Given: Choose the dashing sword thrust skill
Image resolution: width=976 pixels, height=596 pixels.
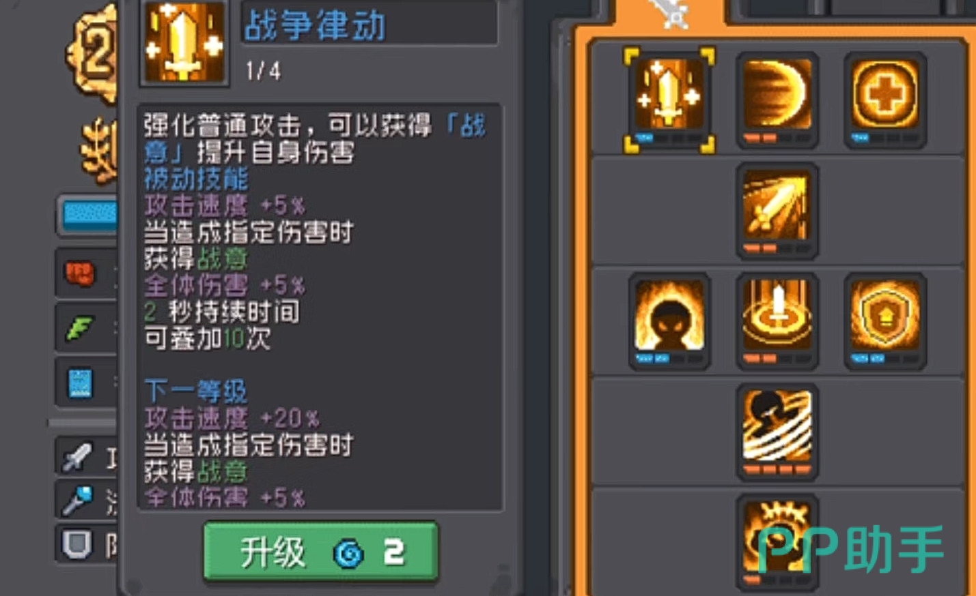Looking at the screenshot, I should coord(777,211).
